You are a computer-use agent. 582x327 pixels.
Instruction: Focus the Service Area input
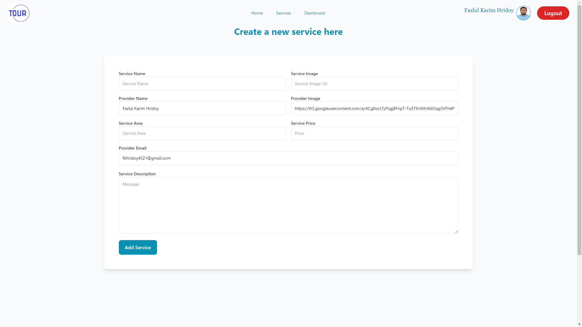coord(202,133)
